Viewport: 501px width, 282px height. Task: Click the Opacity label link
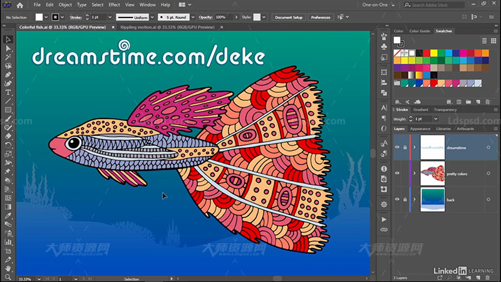[205, 18]
